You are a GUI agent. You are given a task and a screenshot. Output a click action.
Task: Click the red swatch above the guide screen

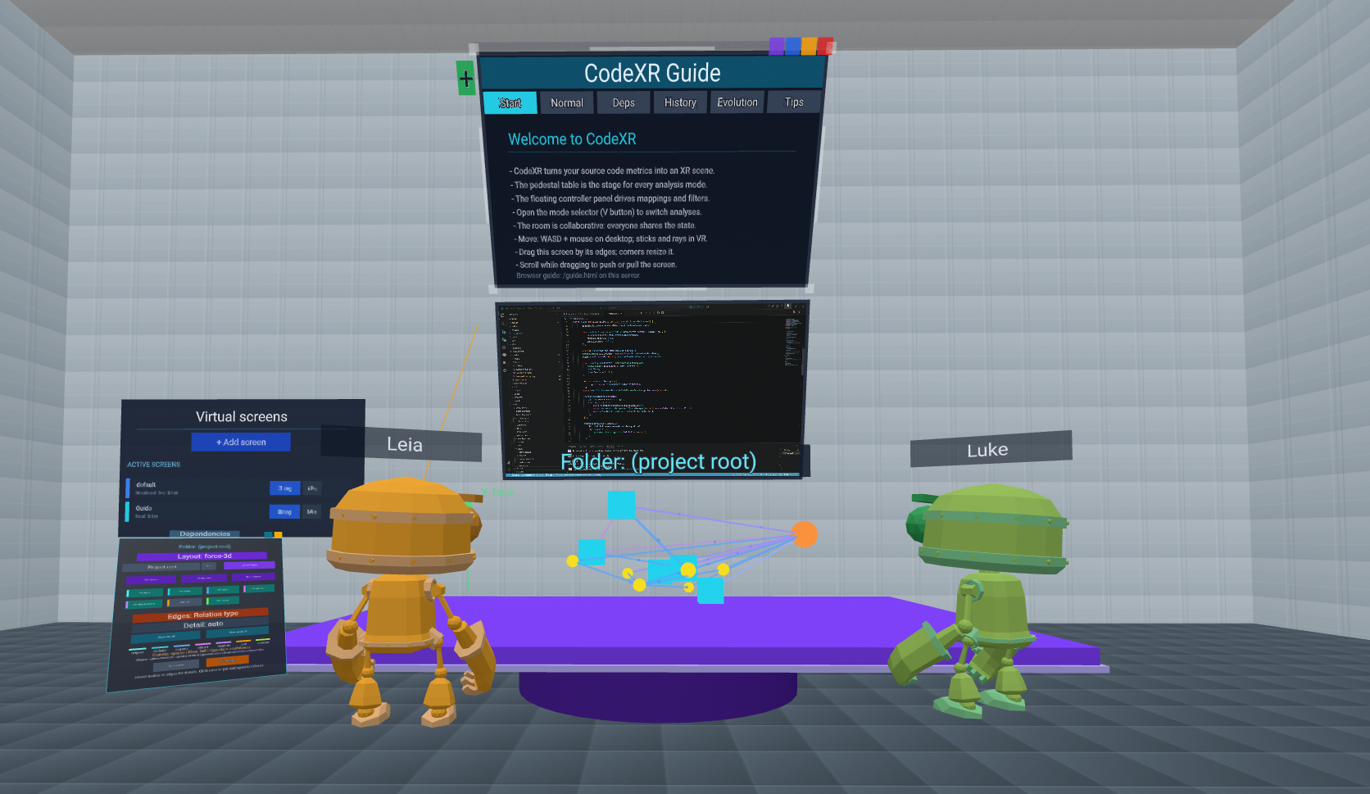point(825,46)
